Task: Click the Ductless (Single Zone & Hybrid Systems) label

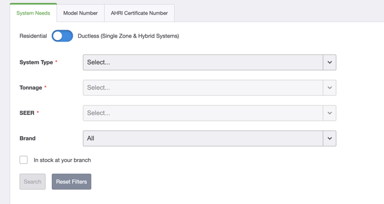Action: tap(128, 36)
